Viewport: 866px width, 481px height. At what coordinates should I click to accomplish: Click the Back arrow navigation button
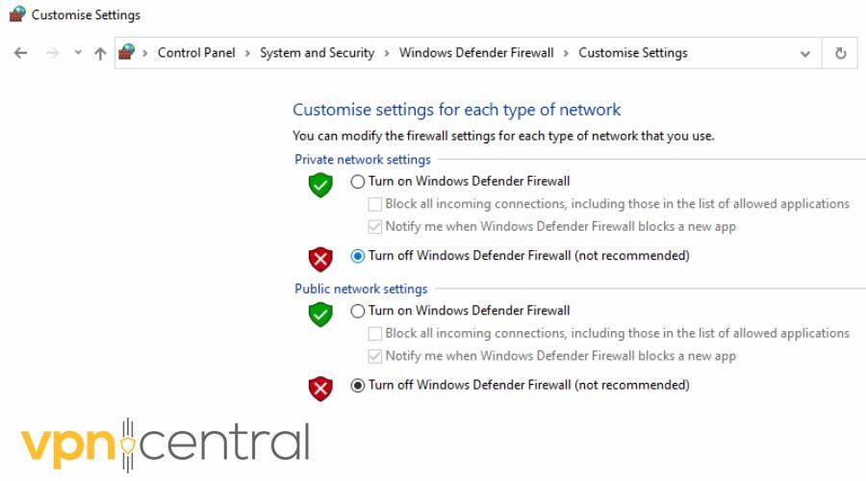pos(21,54)
